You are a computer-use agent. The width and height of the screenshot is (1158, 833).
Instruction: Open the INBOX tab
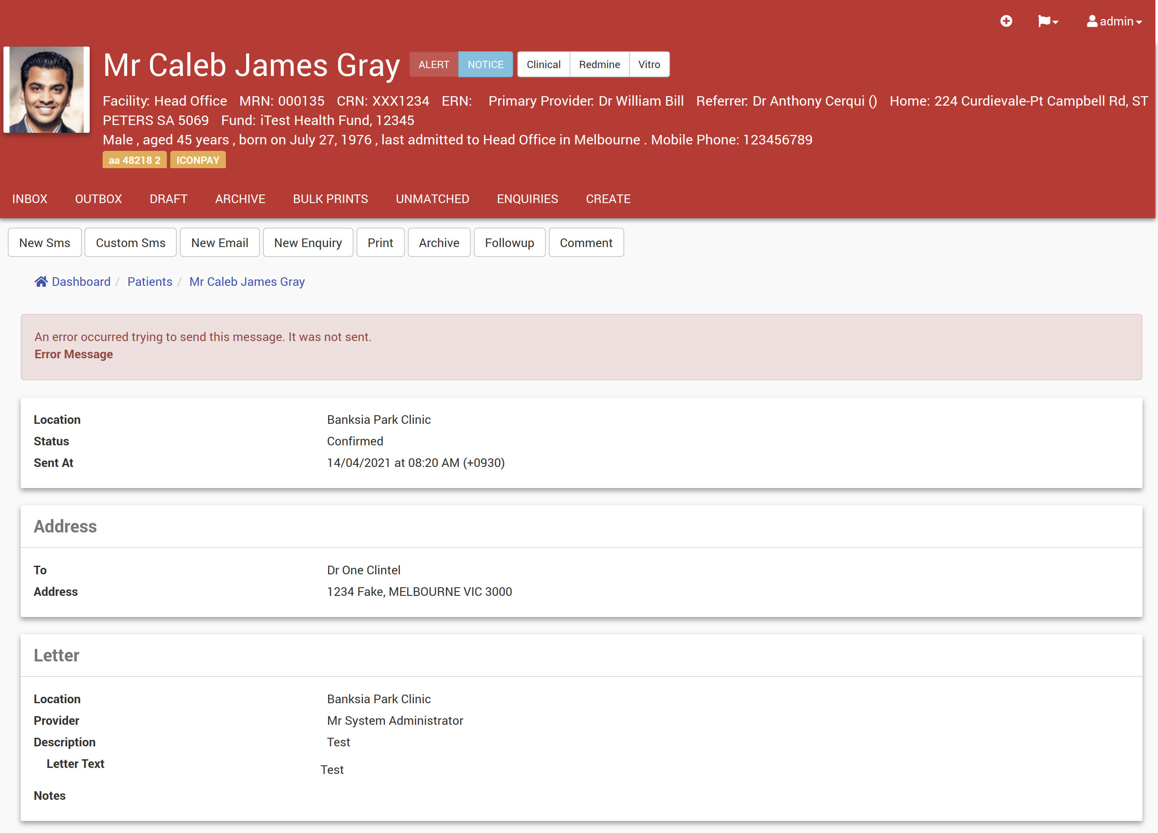30,199
